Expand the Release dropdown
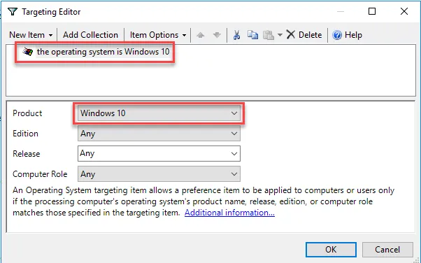This screenshot has height=263, width=421. (x=159, y=153)
